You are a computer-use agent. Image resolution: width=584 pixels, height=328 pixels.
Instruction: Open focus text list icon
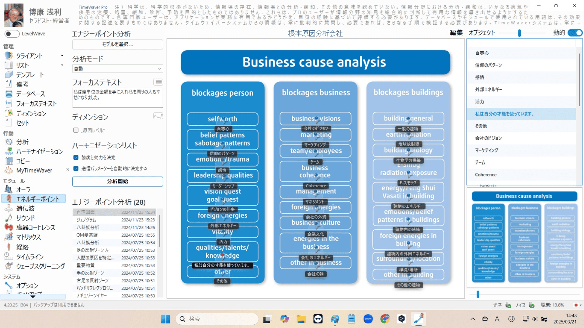(x=158, y=82)
